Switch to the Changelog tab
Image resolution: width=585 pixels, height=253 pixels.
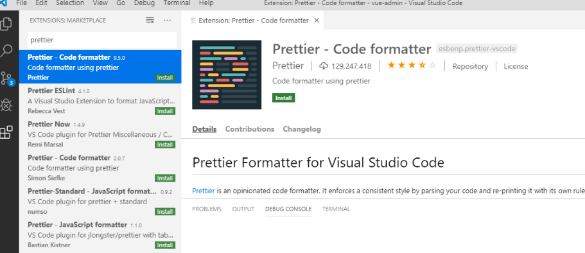point(302,129)
